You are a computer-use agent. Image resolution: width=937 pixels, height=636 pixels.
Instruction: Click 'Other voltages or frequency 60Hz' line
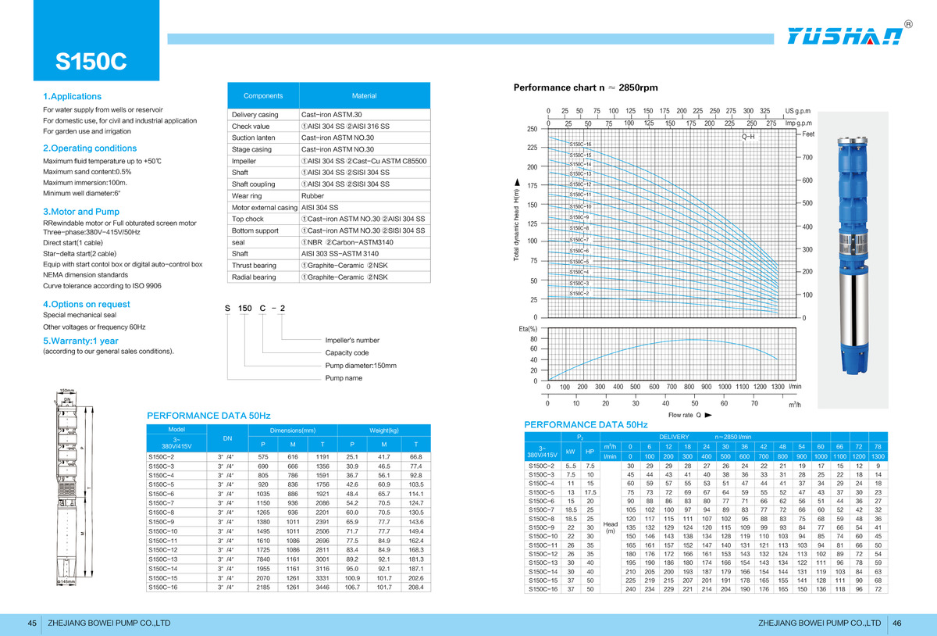[94, 327]
